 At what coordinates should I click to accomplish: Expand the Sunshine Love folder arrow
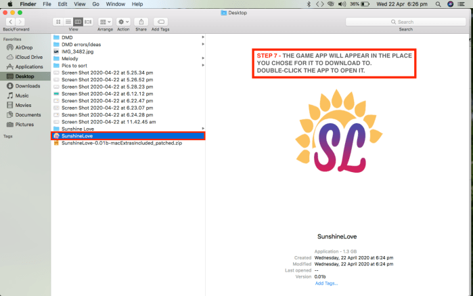click(x=203, y=129)
